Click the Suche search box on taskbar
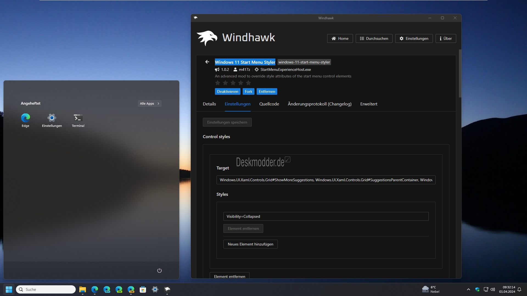This screenshot has height=296, width=527. click(46, 289)
